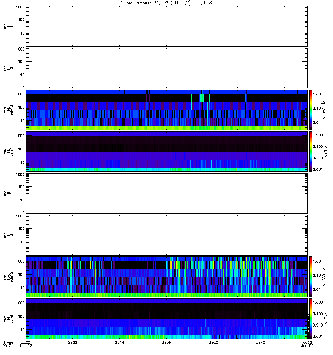Screen dimensions: 333x355
Task: Click the thb fbk scm1 spectrogram panel
Action: point(166,151)
